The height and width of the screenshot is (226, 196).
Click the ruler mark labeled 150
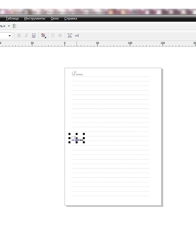pyautogui.click(x=163, y=43)
